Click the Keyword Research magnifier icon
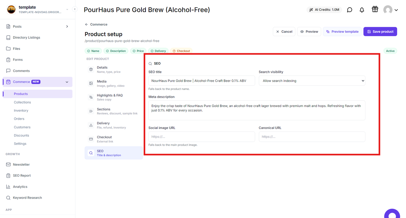 pyautogui.click(x=8, y=198)
